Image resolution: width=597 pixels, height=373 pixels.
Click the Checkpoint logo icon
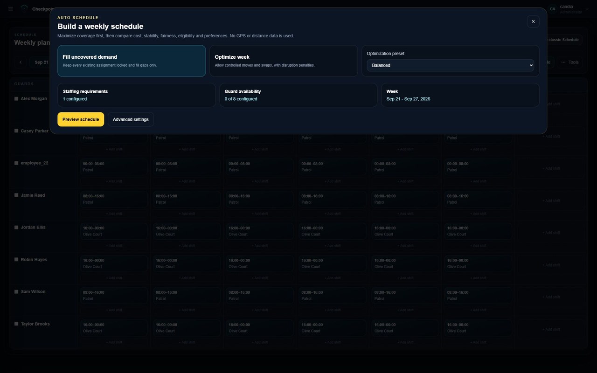click(24, 8)
